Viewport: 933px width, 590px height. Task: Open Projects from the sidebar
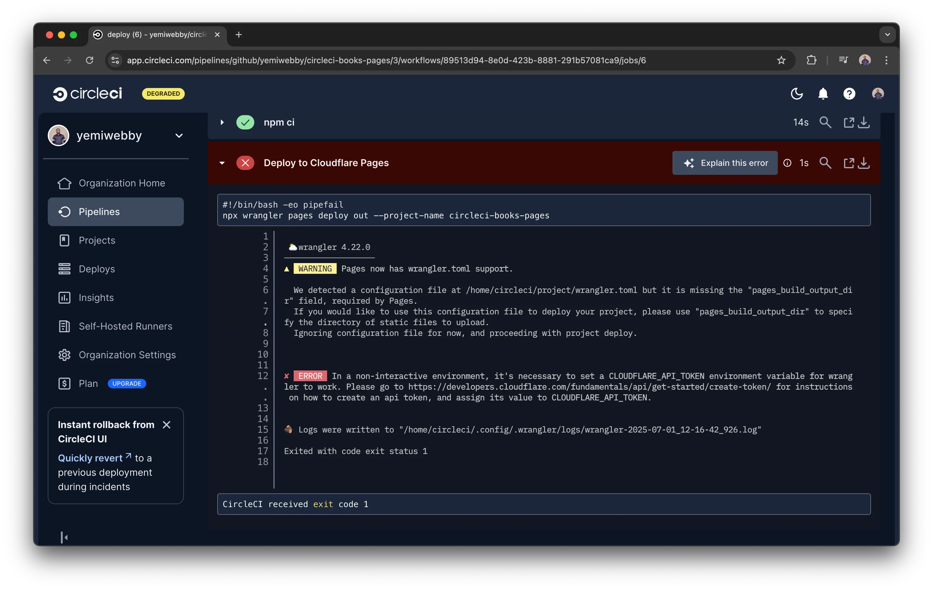(x=116, y=240)
